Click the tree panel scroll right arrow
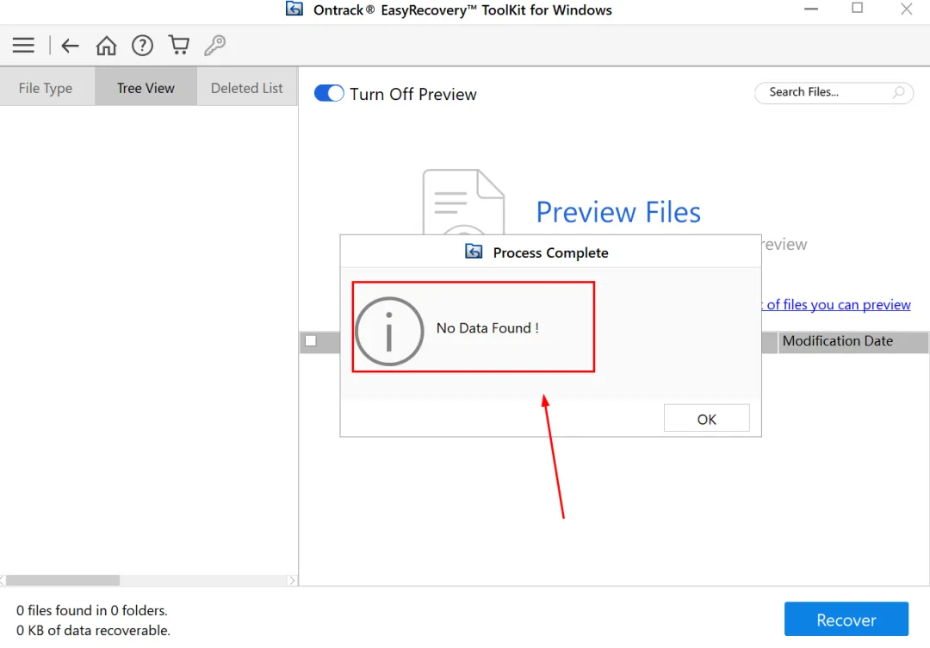The height and width of the screenshot is (648, 930). tap(292, 580)
